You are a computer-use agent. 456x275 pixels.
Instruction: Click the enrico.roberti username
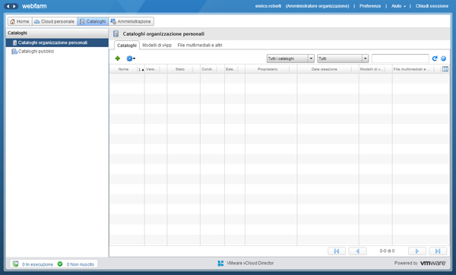tap(268, 6)
